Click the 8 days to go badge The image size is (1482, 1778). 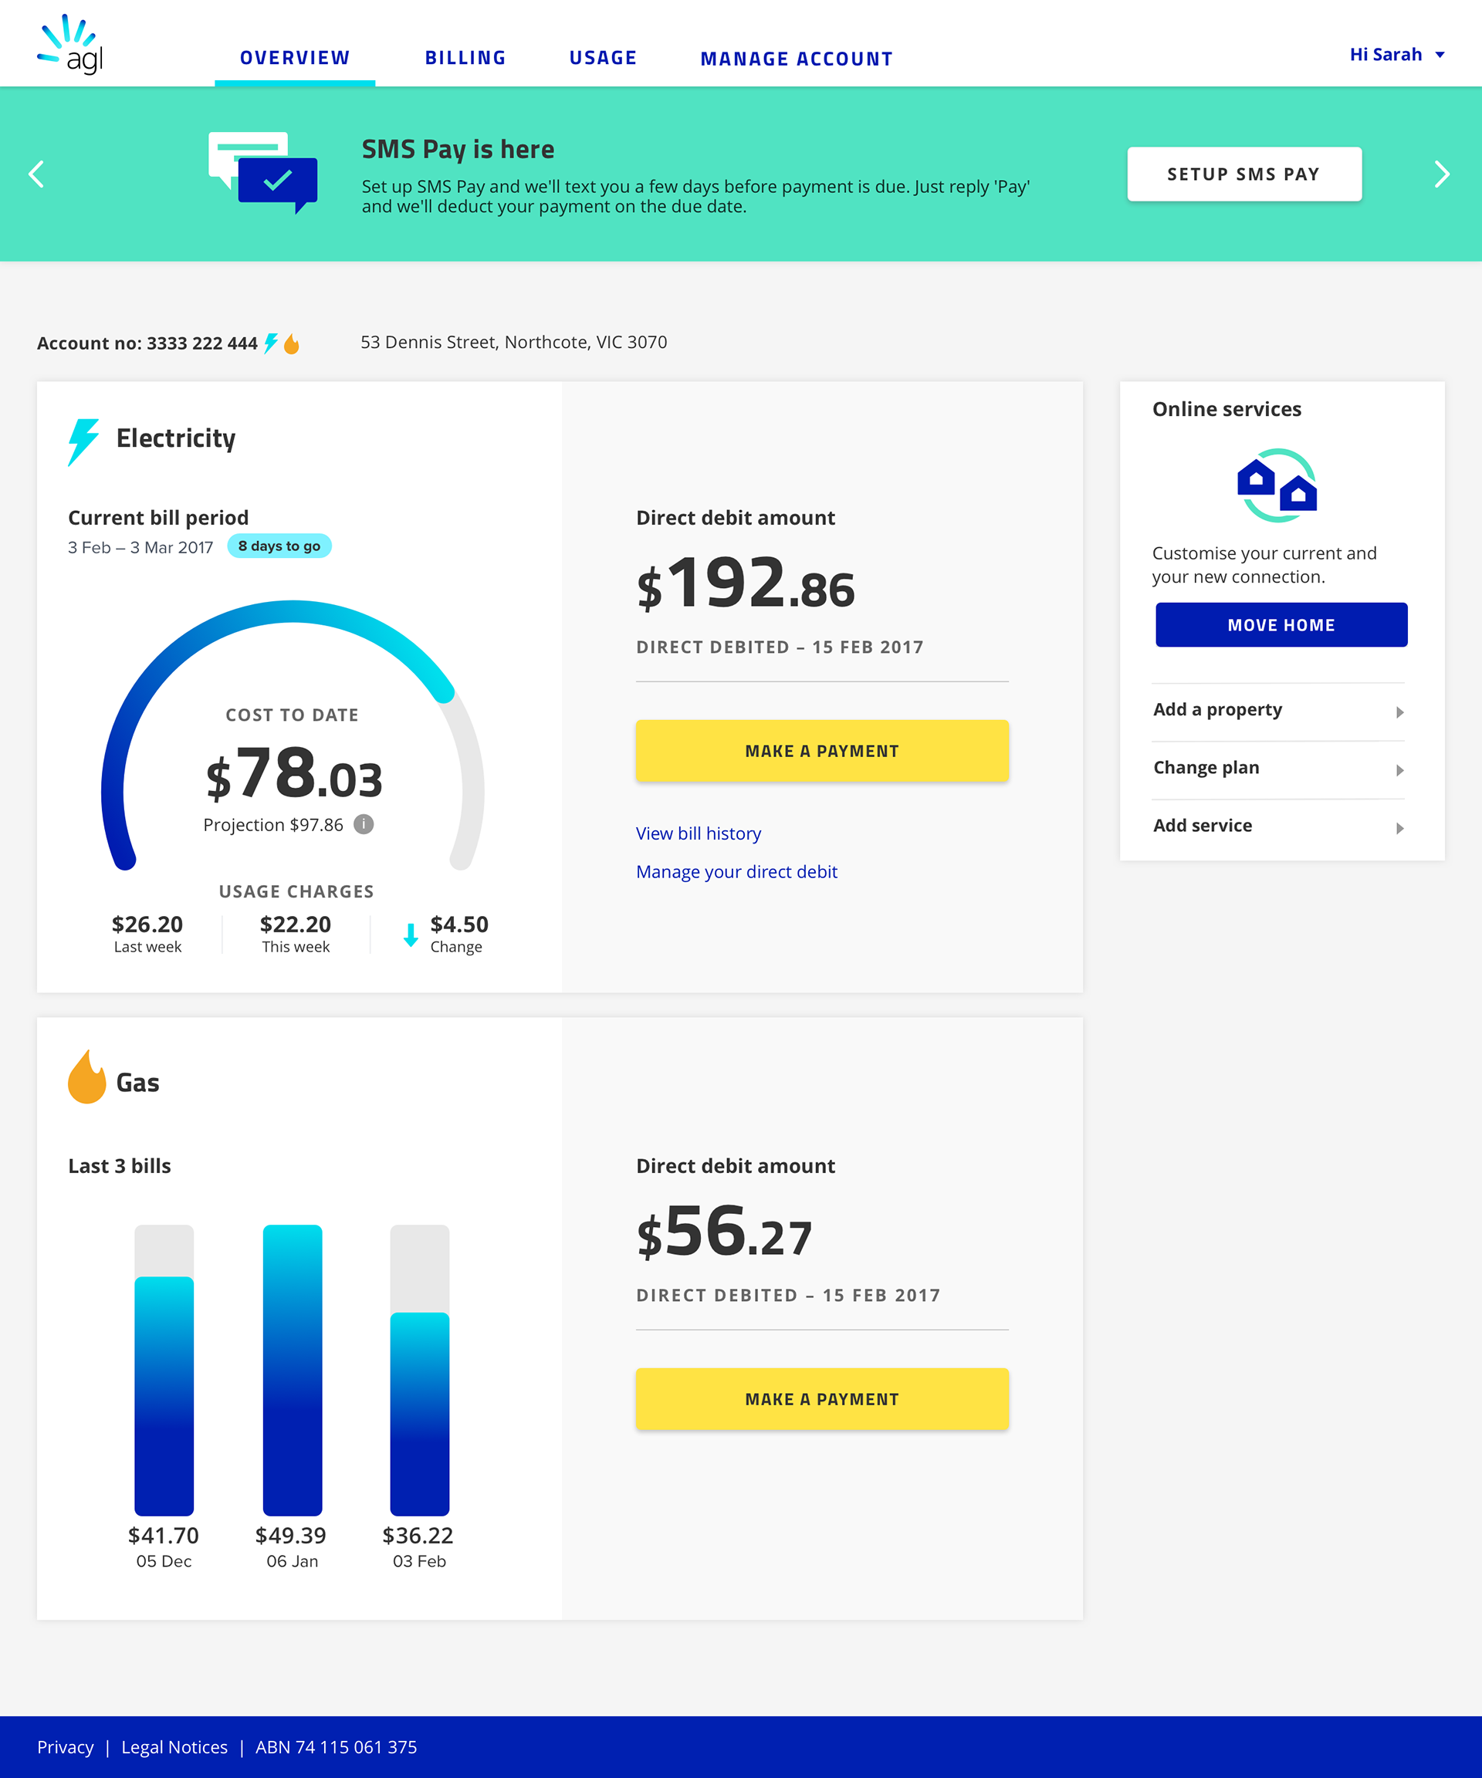[x=279, y=546]
